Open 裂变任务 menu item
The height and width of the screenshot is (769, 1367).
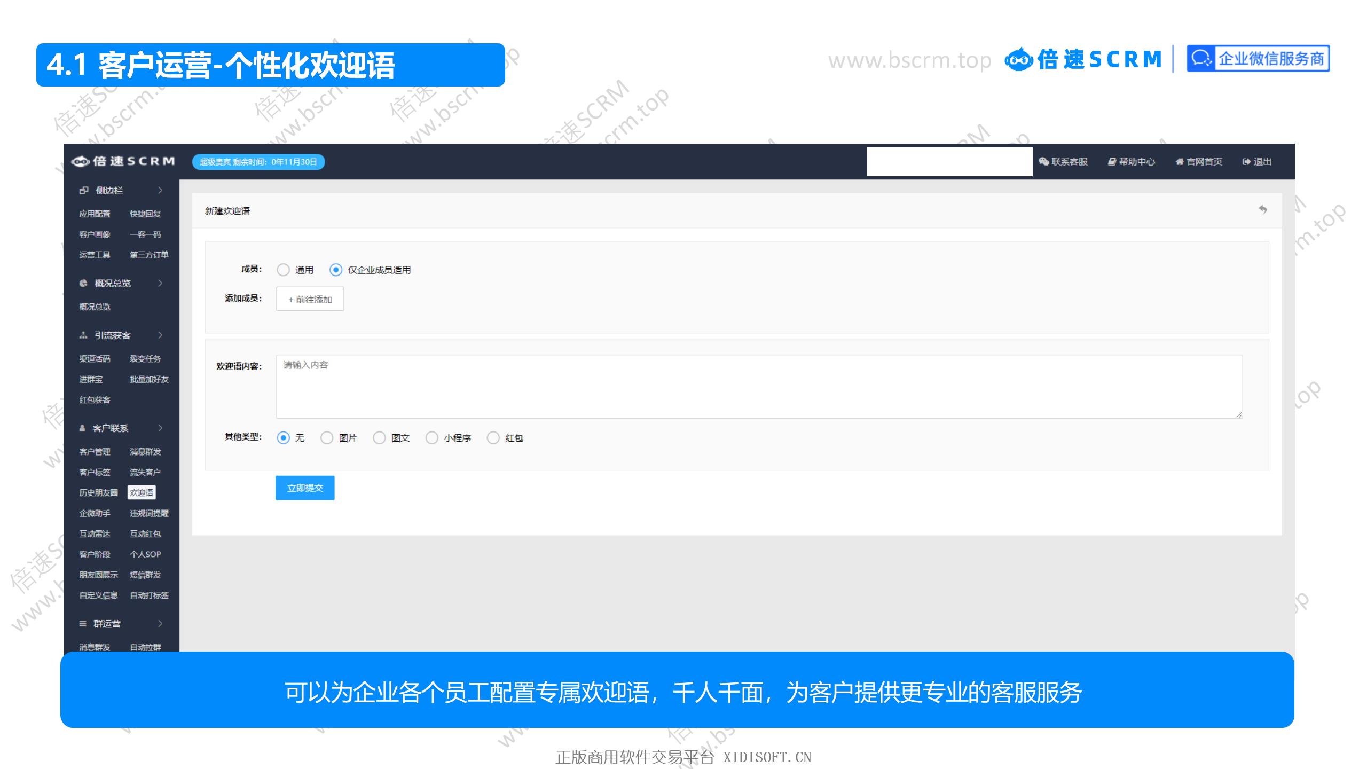coord(145,359)
